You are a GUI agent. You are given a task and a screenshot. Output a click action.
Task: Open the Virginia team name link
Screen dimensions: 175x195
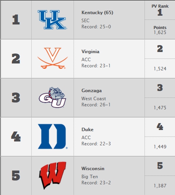tap(90, 52)
